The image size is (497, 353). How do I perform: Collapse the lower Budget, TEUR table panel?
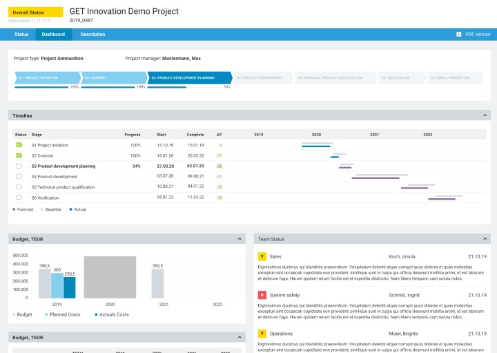pyautogui.click(x=240, y=337)
